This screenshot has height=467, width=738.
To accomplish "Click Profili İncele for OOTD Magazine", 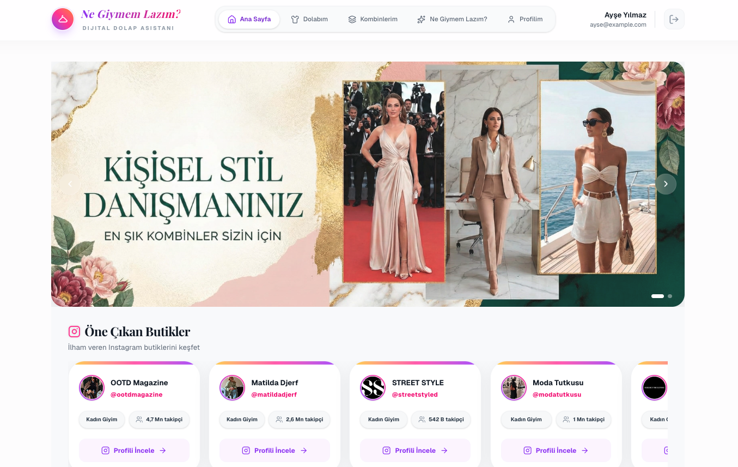I will click(134, 451).
